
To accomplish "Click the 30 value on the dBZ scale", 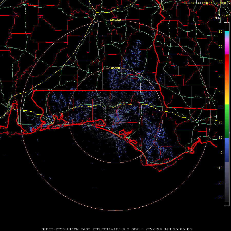I will coord(220,107).
